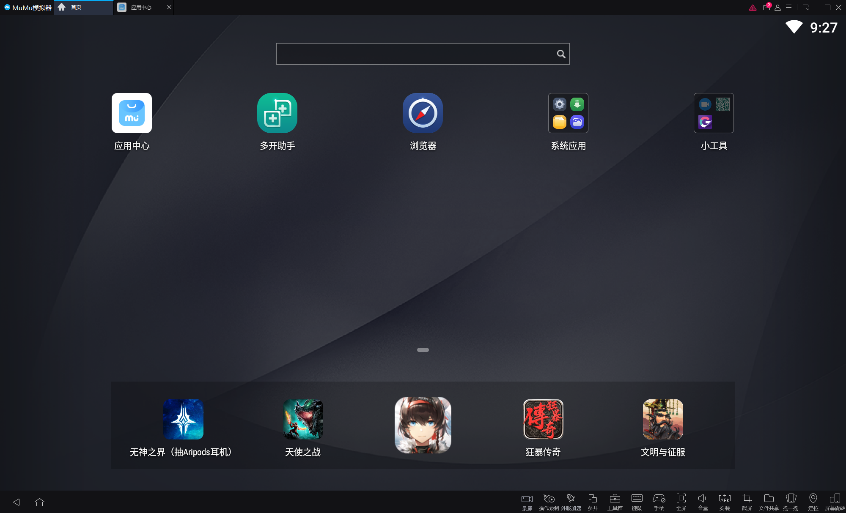Rotate screen via 屏幕旋转
Screen dimensions: 846x513
click(x=835, y=502)
